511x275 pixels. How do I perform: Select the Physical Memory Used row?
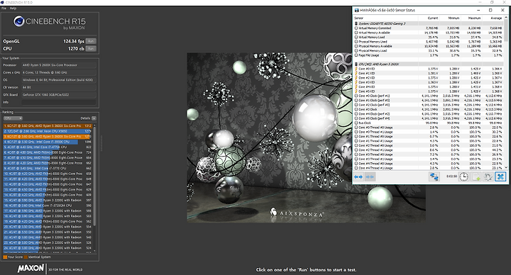429,42
